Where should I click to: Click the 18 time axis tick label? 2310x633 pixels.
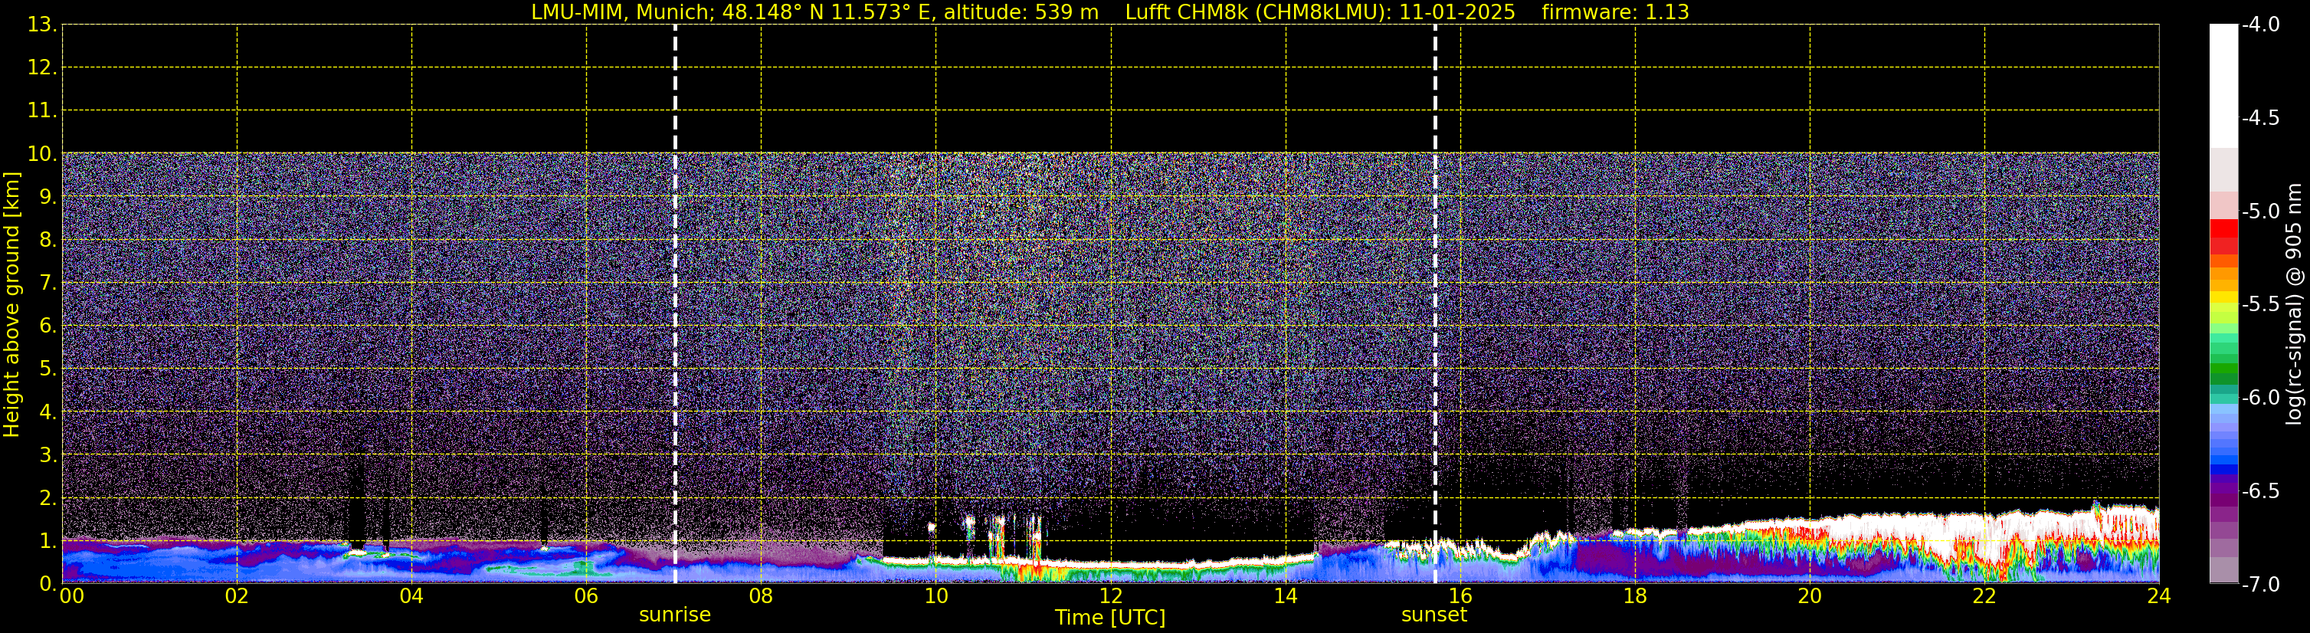tap(1635, 596)
